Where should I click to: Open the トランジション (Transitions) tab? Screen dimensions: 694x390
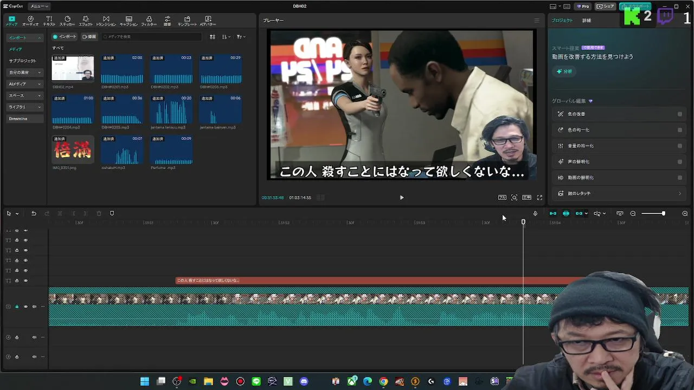[x=106, y=21]
